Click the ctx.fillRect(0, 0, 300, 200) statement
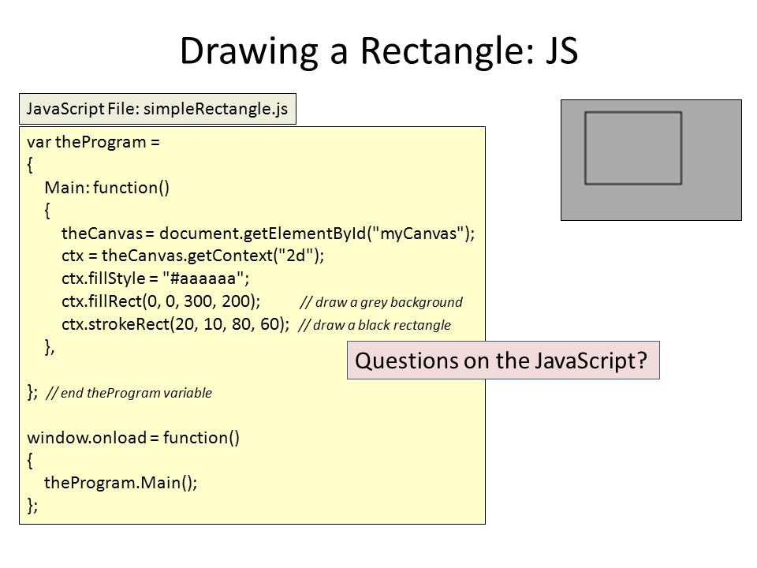 (x=161, y=301)
